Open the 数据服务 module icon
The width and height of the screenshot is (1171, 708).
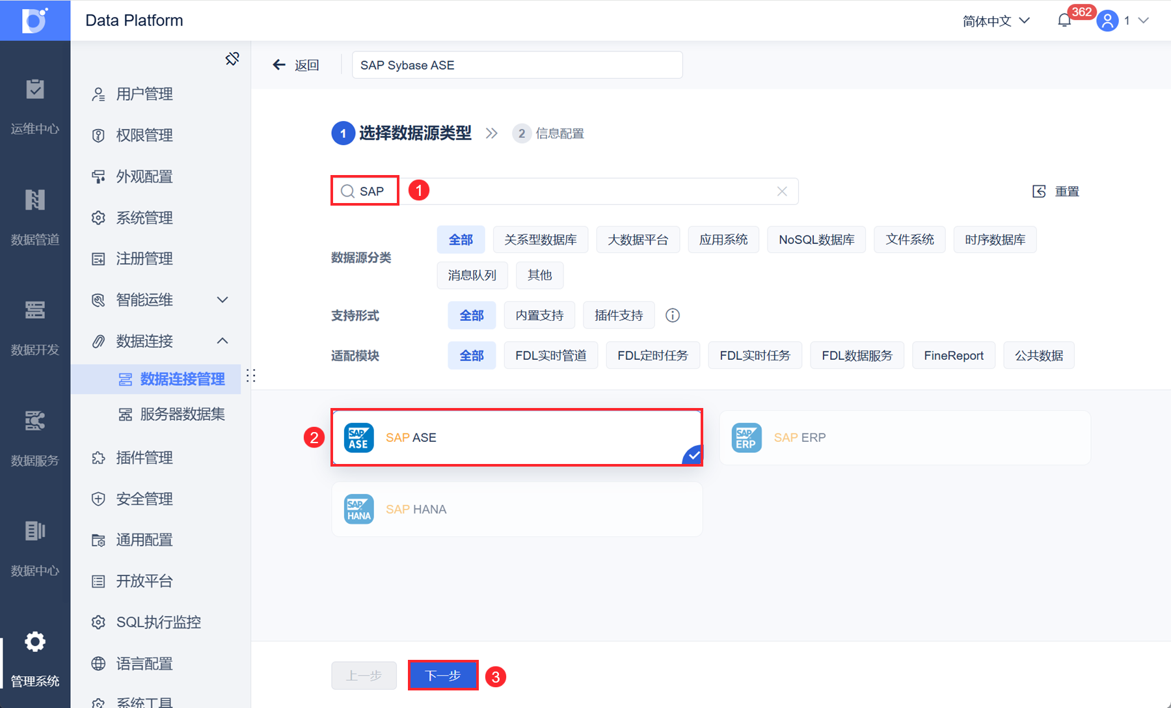tap(35, 420)
